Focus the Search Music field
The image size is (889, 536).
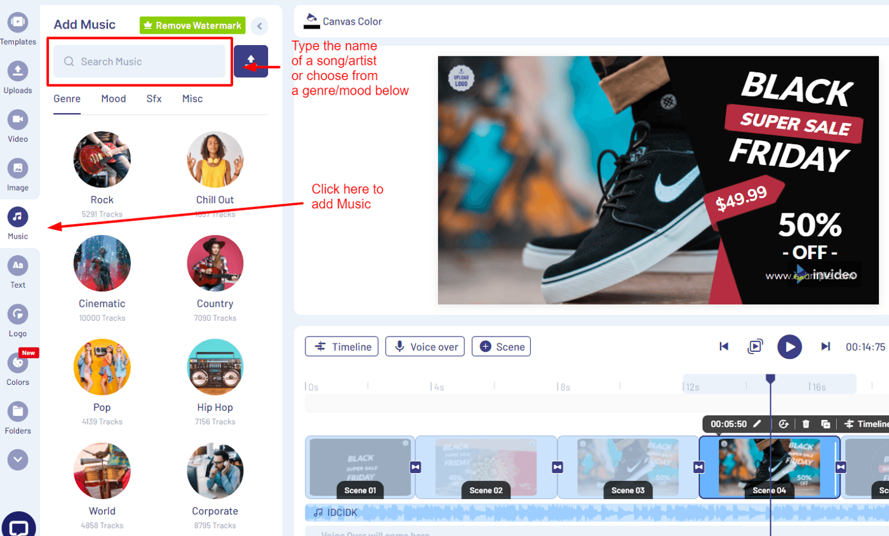click(x=139, y=62)
